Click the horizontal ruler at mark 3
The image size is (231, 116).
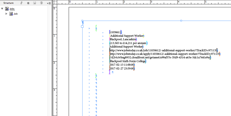[x=151, y=2]
